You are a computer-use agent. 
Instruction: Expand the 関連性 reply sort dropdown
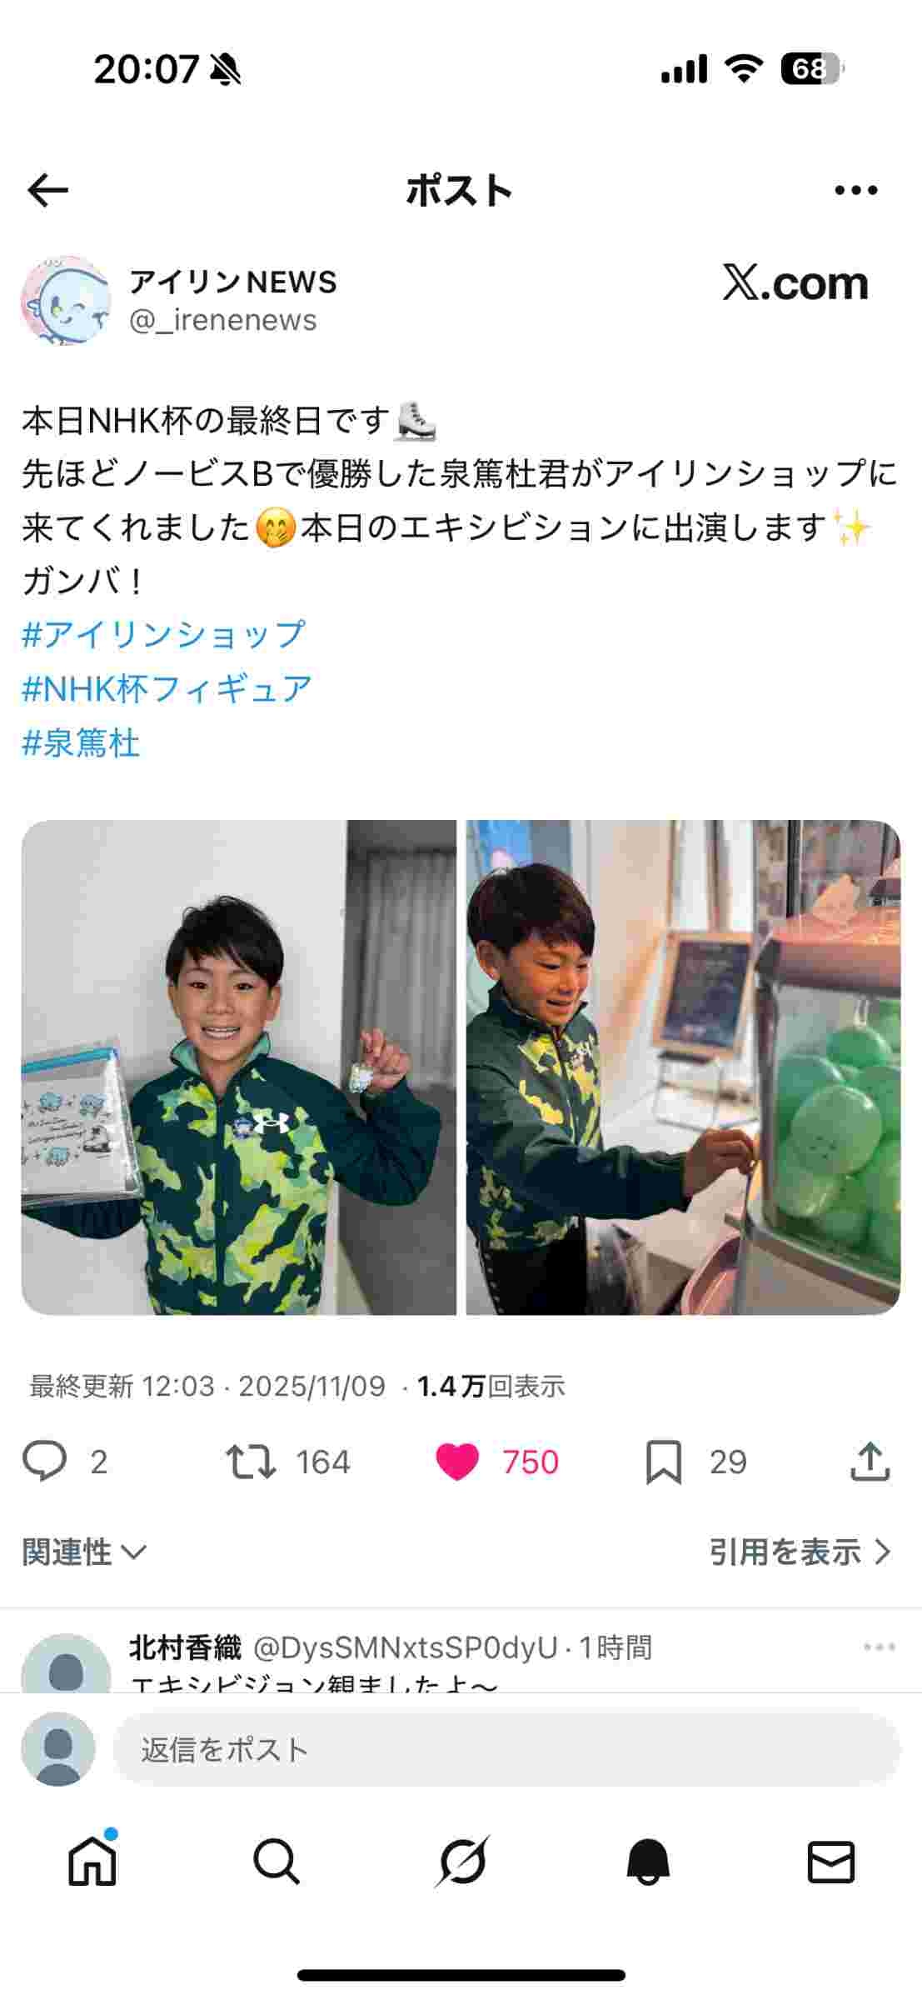[x=84, y=1552]
